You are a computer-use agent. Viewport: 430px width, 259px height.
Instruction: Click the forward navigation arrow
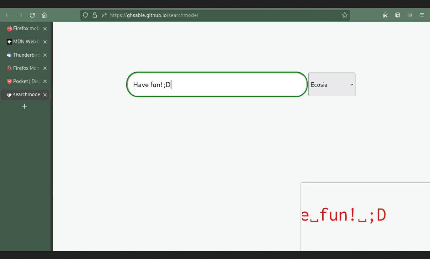(20, 15)
